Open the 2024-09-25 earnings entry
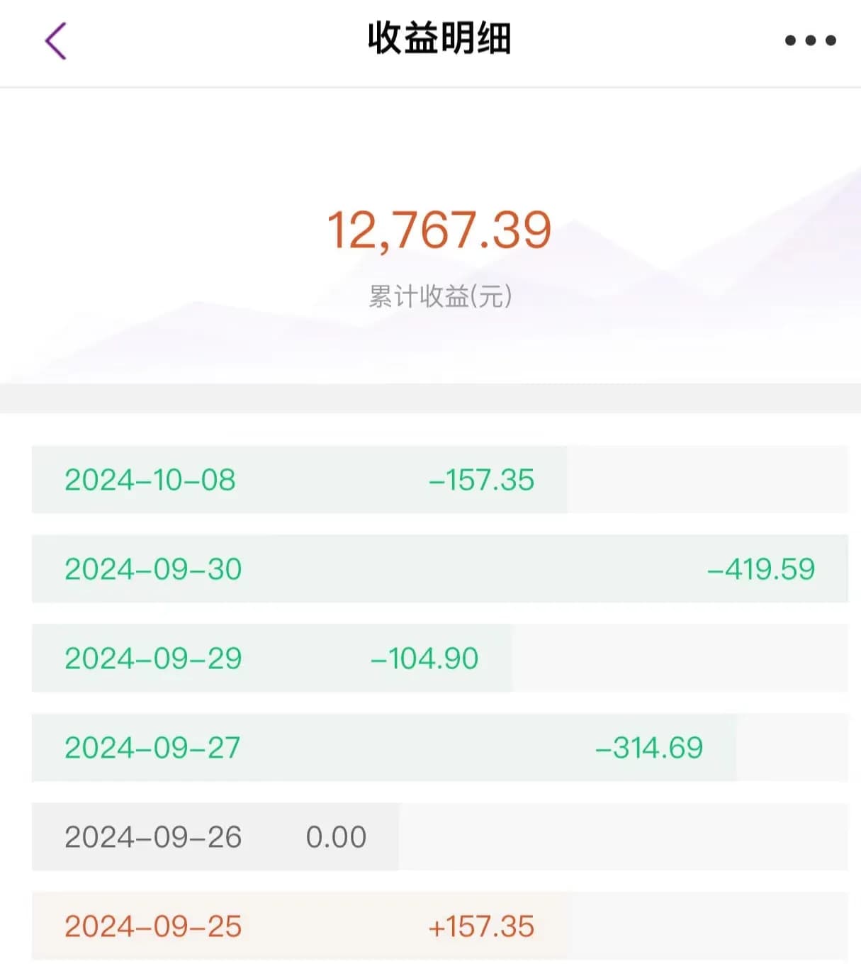861x976 pixels. click(439, 926)
